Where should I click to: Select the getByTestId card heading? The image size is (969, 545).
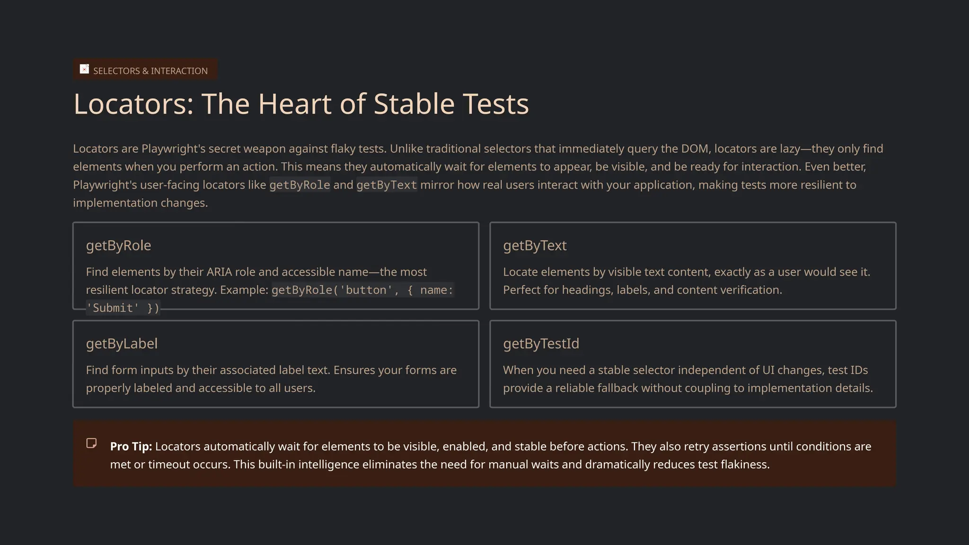pyautogui.click(x=541, y=343)
